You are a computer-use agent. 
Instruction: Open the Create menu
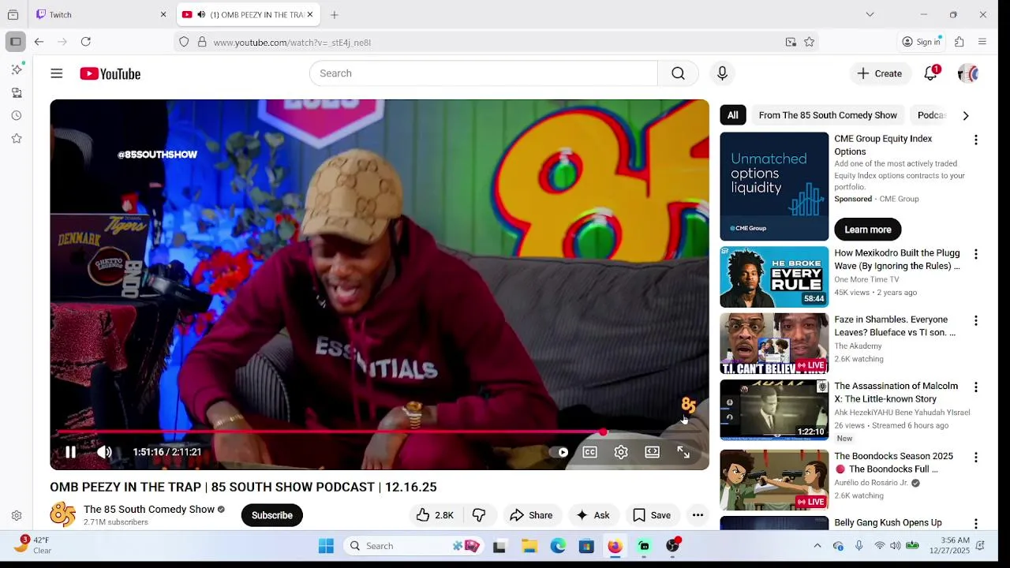pyautogui.click(x=880, y=73)
